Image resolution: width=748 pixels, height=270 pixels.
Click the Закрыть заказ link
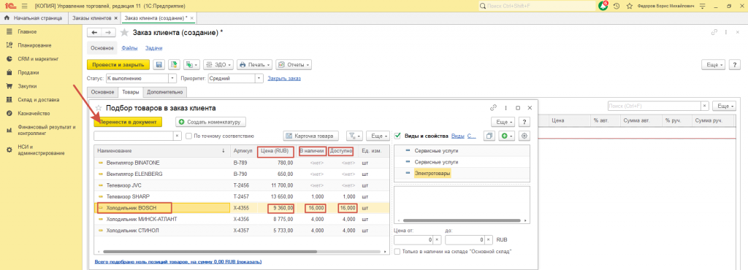point(284,78)
